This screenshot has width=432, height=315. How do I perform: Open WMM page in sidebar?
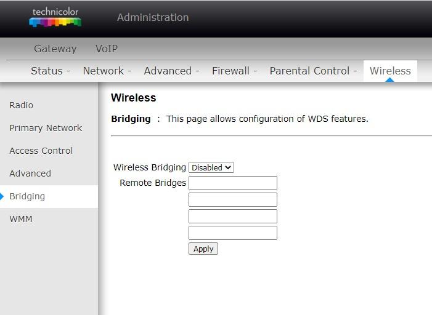pyautogui.click(x=21, y=219)
